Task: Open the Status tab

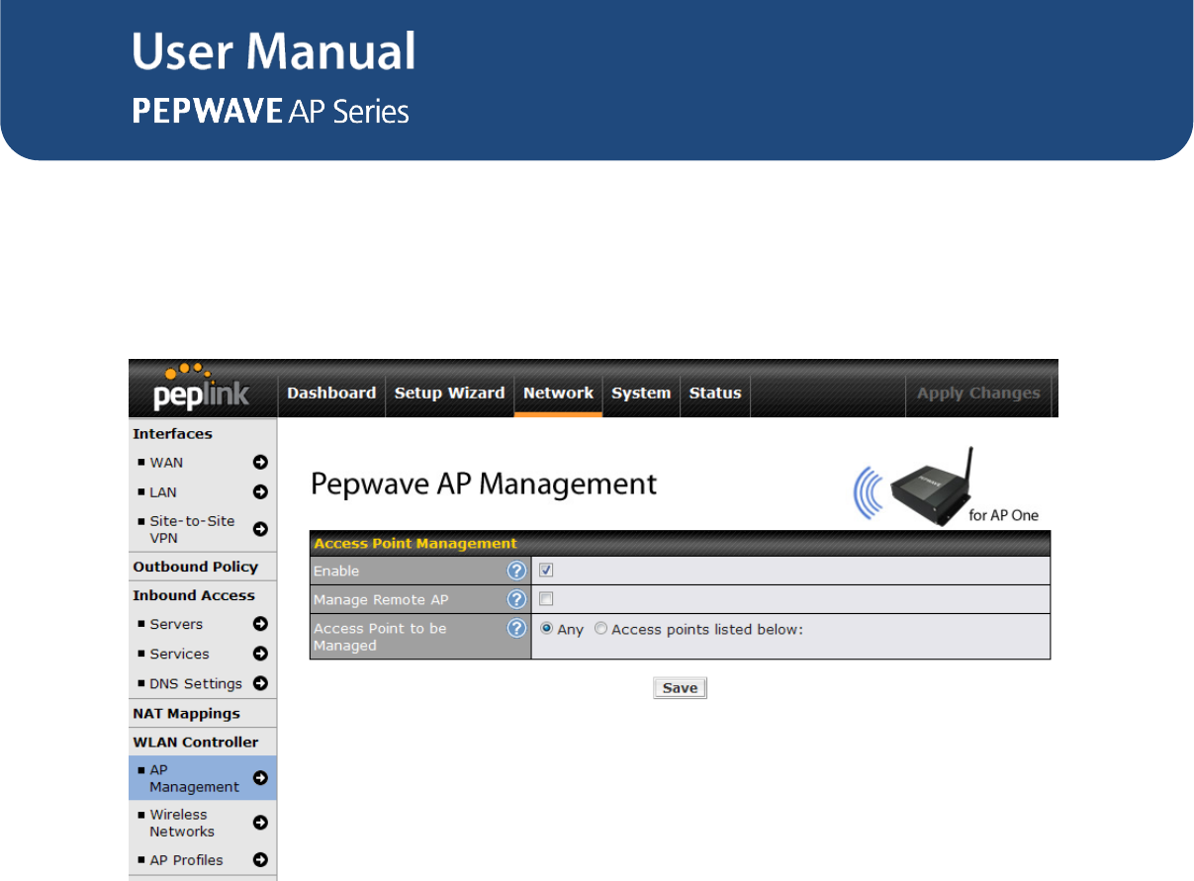Action: click(715, 393)
